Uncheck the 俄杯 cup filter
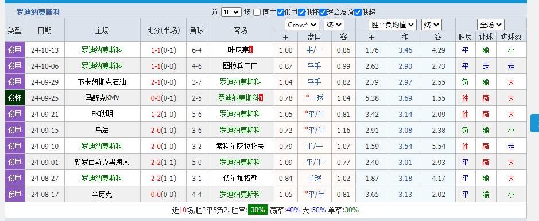The image size is (539, 221). point(301,13)
